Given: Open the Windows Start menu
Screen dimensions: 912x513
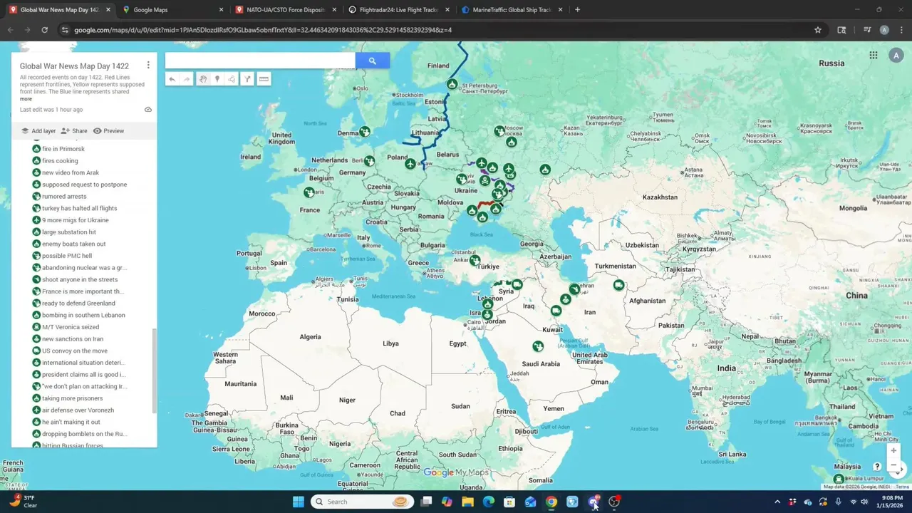Looking at the screenshot, I should click(298, 502).
